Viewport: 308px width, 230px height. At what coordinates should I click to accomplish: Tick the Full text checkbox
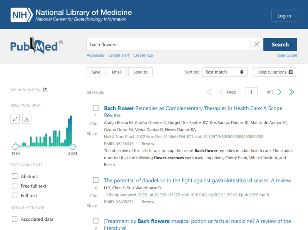pyautogui.click(x=15, y=195)
